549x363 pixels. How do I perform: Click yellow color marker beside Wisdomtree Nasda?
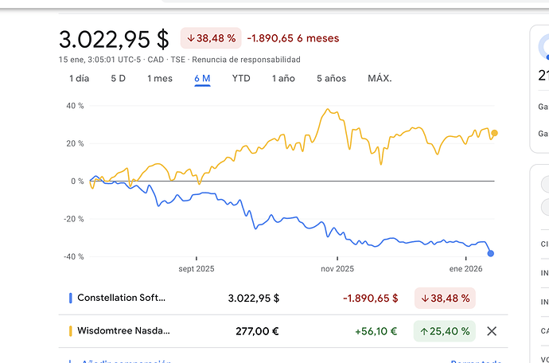(x=70, y=331)
